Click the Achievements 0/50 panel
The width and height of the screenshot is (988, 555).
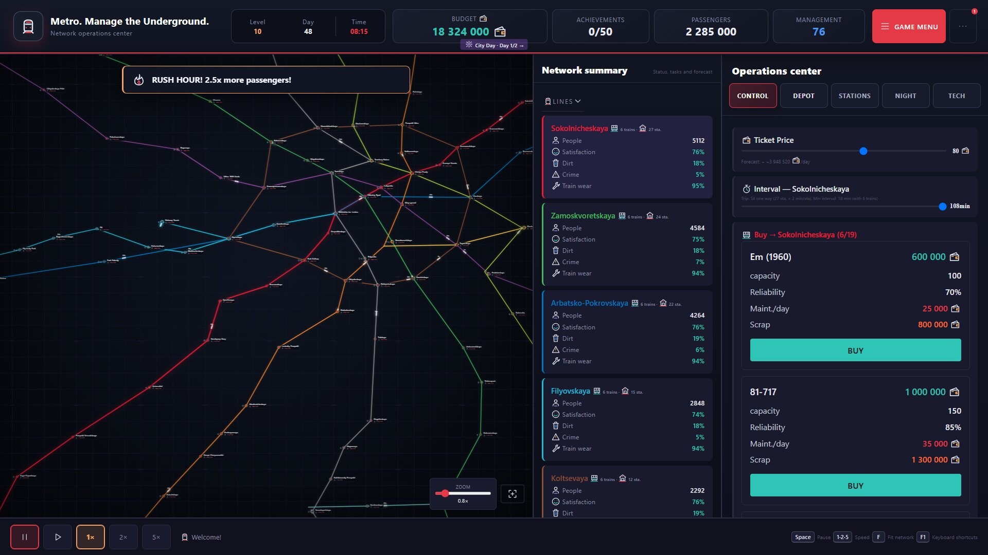click(x=601, y=26)
